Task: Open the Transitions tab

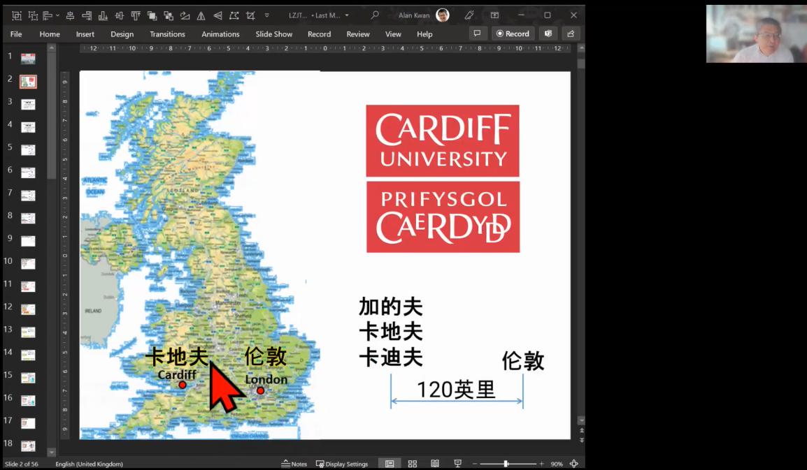Action: (167, 34)
